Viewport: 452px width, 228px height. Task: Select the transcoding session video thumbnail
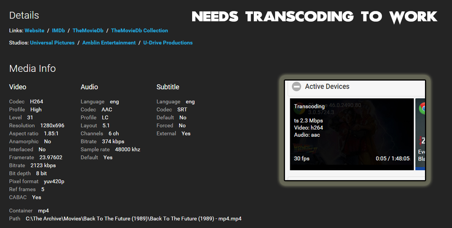coord(352,133)
